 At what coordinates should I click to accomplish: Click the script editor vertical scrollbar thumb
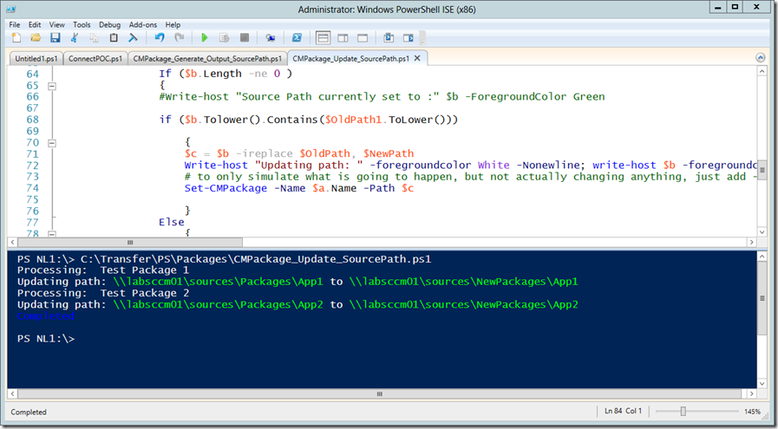[x=762, y=170]
